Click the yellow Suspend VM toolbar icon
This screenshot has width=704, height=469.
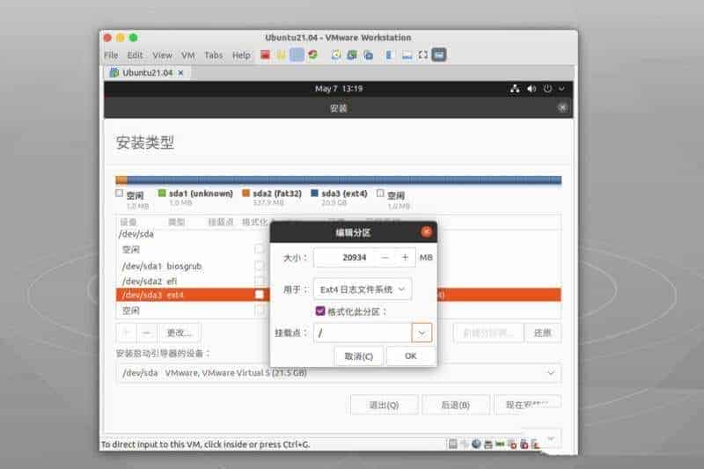point(281,55)
